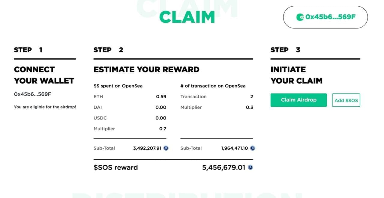This screenshot has width=384, height=198.
Task: Click the airdrop eligibility message
Action: coord(45,107)
